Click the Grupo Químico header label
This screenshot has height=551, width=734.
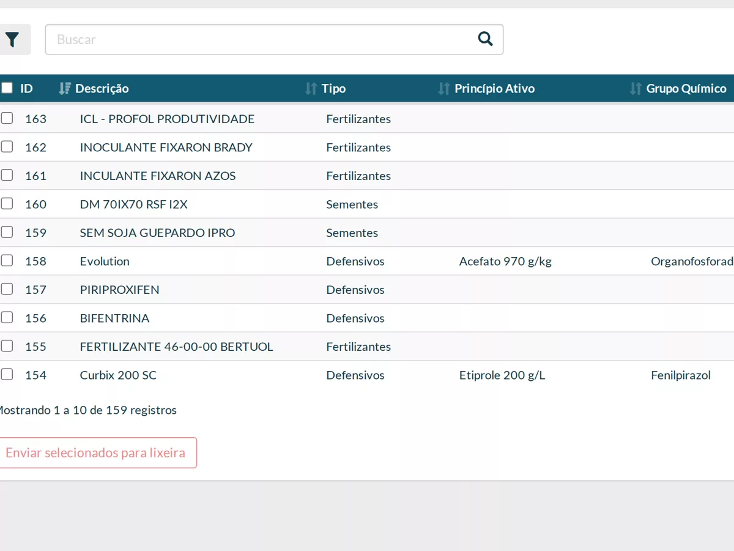click(686, 89)
